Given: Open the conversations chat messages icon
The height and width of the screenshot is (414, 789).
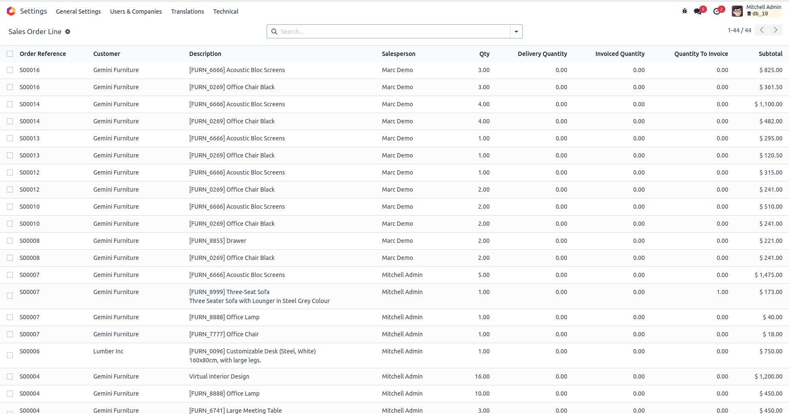Looking at the screenshot, I should [x=698, y=11].
